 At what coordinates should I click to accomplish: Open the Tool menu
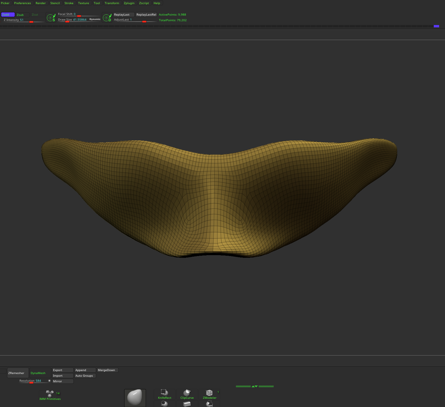[97, 3]
